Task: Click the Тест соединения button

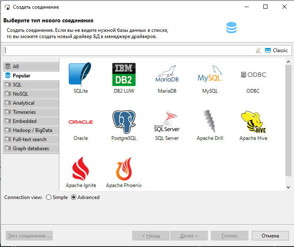Action: point(29,236)
